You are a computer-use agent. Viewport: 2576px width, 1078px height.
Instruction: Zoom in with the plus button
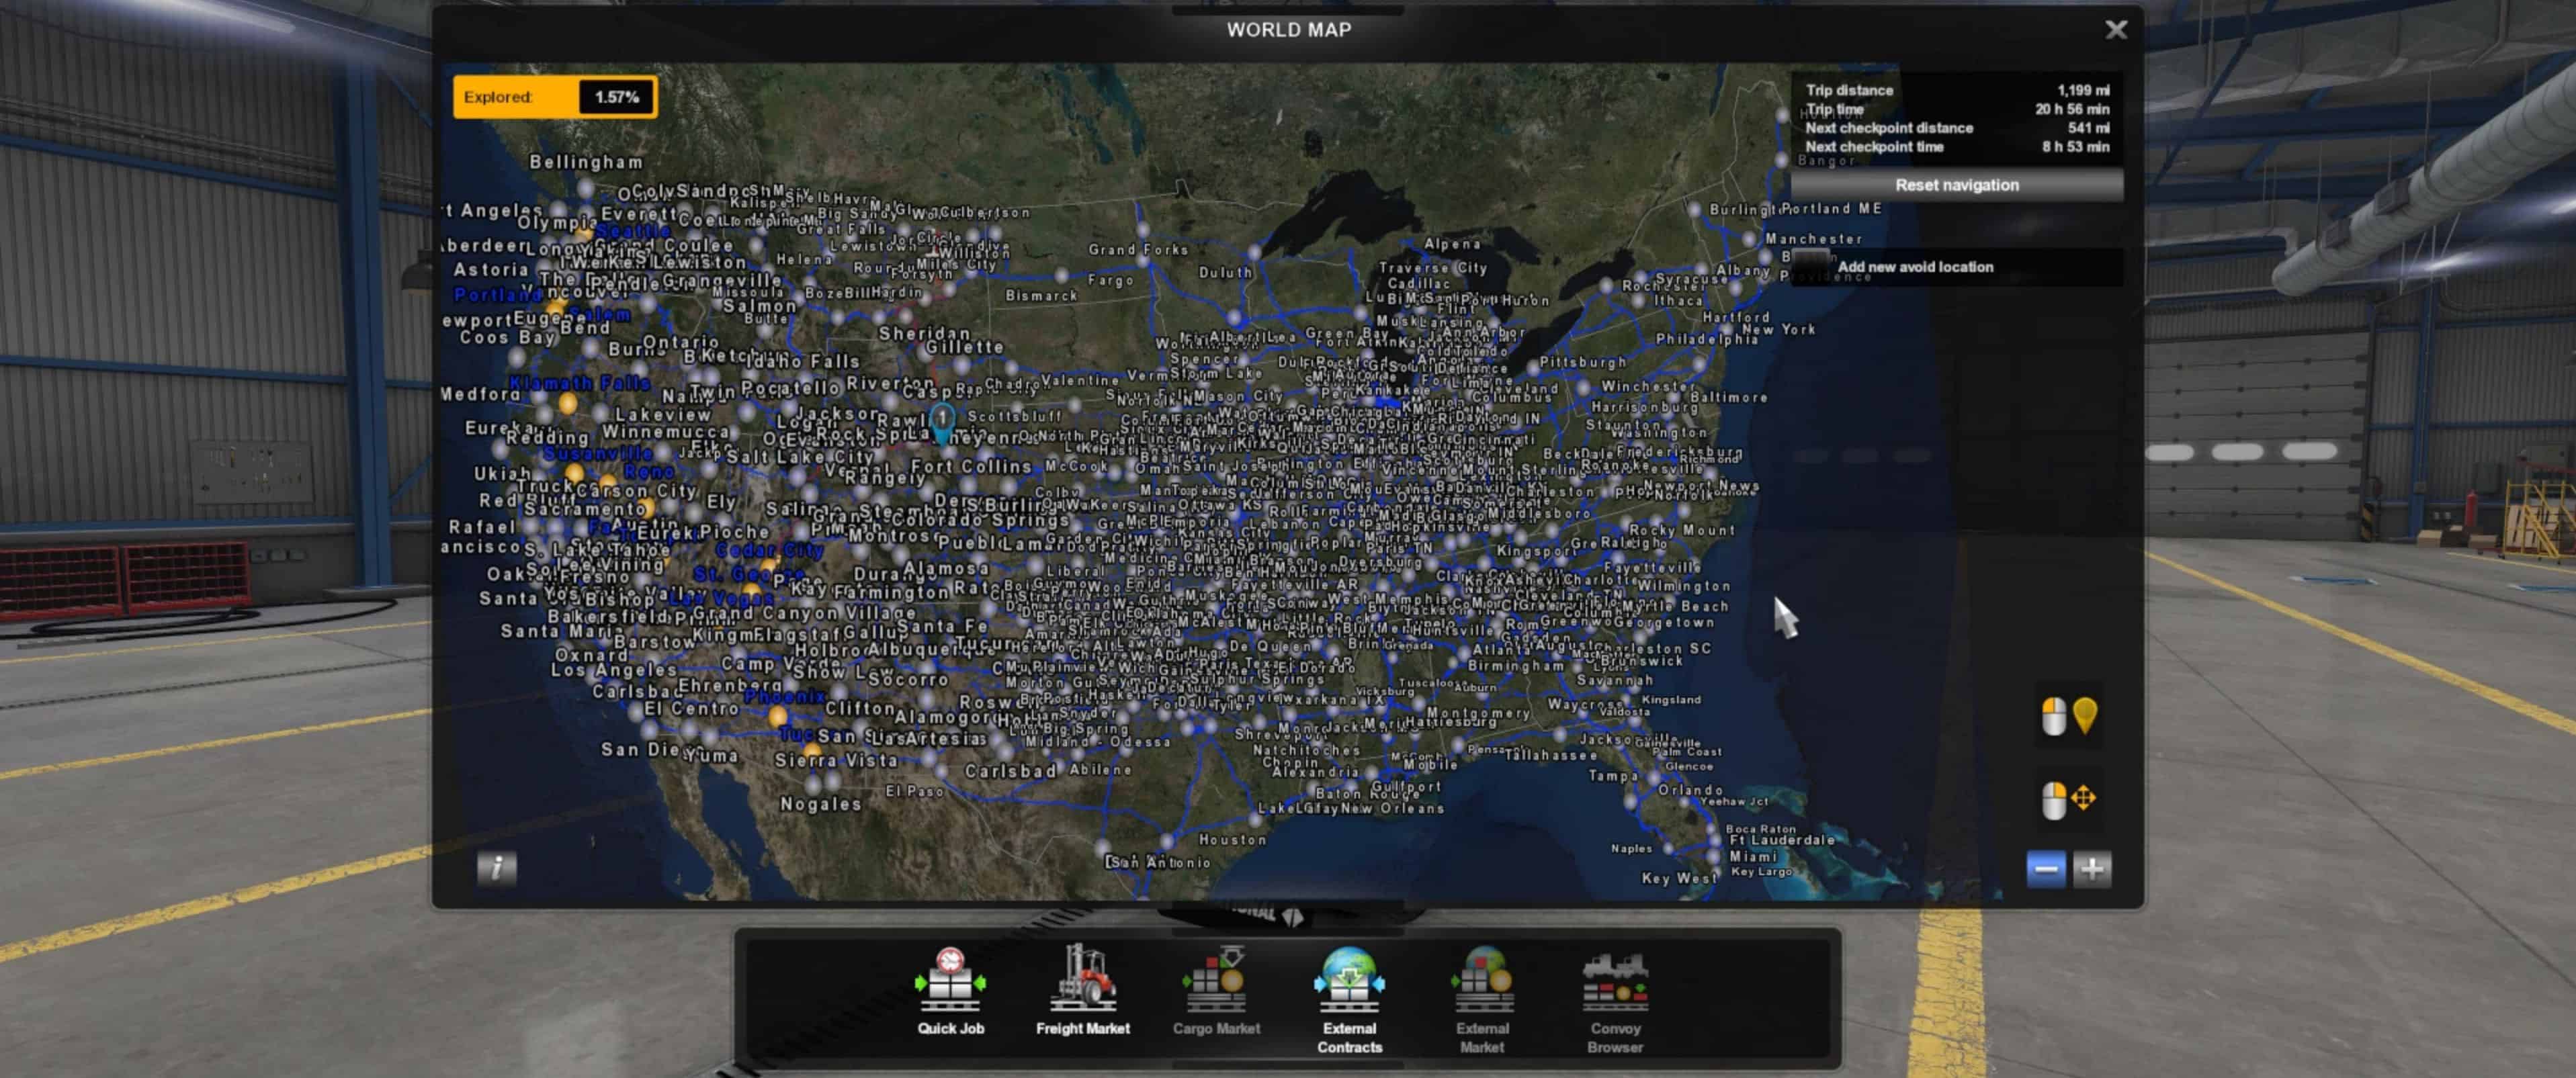click(x=2092, y=869)
